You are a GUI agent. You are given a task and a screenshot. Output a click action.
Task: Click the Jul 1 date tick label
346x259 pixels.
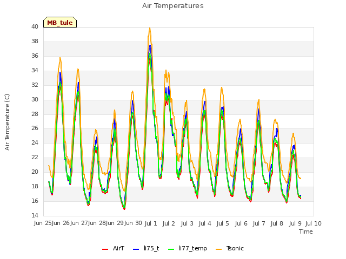coord(151,223)
